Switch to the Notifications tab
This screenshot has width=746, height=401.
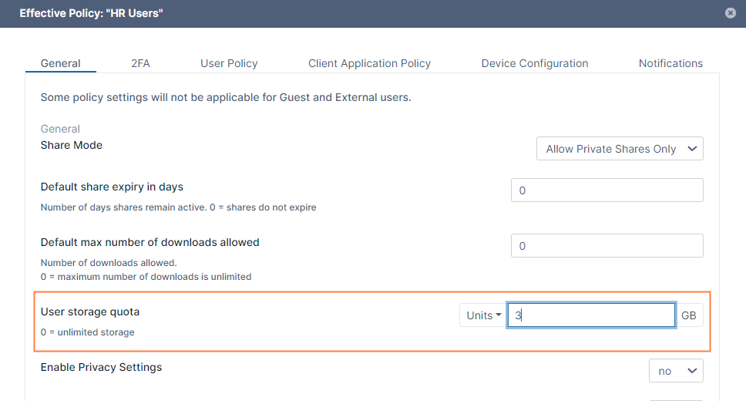[670, 63]
